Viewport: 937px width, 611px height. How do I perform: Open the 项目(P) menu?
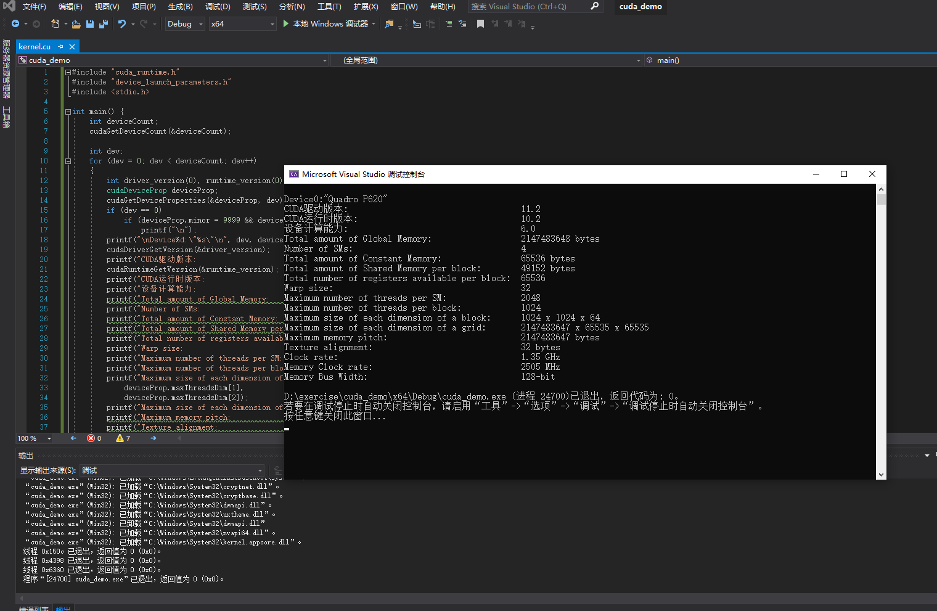click(144, 6)
